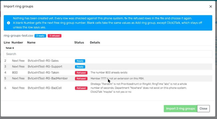Click 'Next free' in the RG-BadMember row
Viewport: 217px width, 119px height.
coord(18,78)
